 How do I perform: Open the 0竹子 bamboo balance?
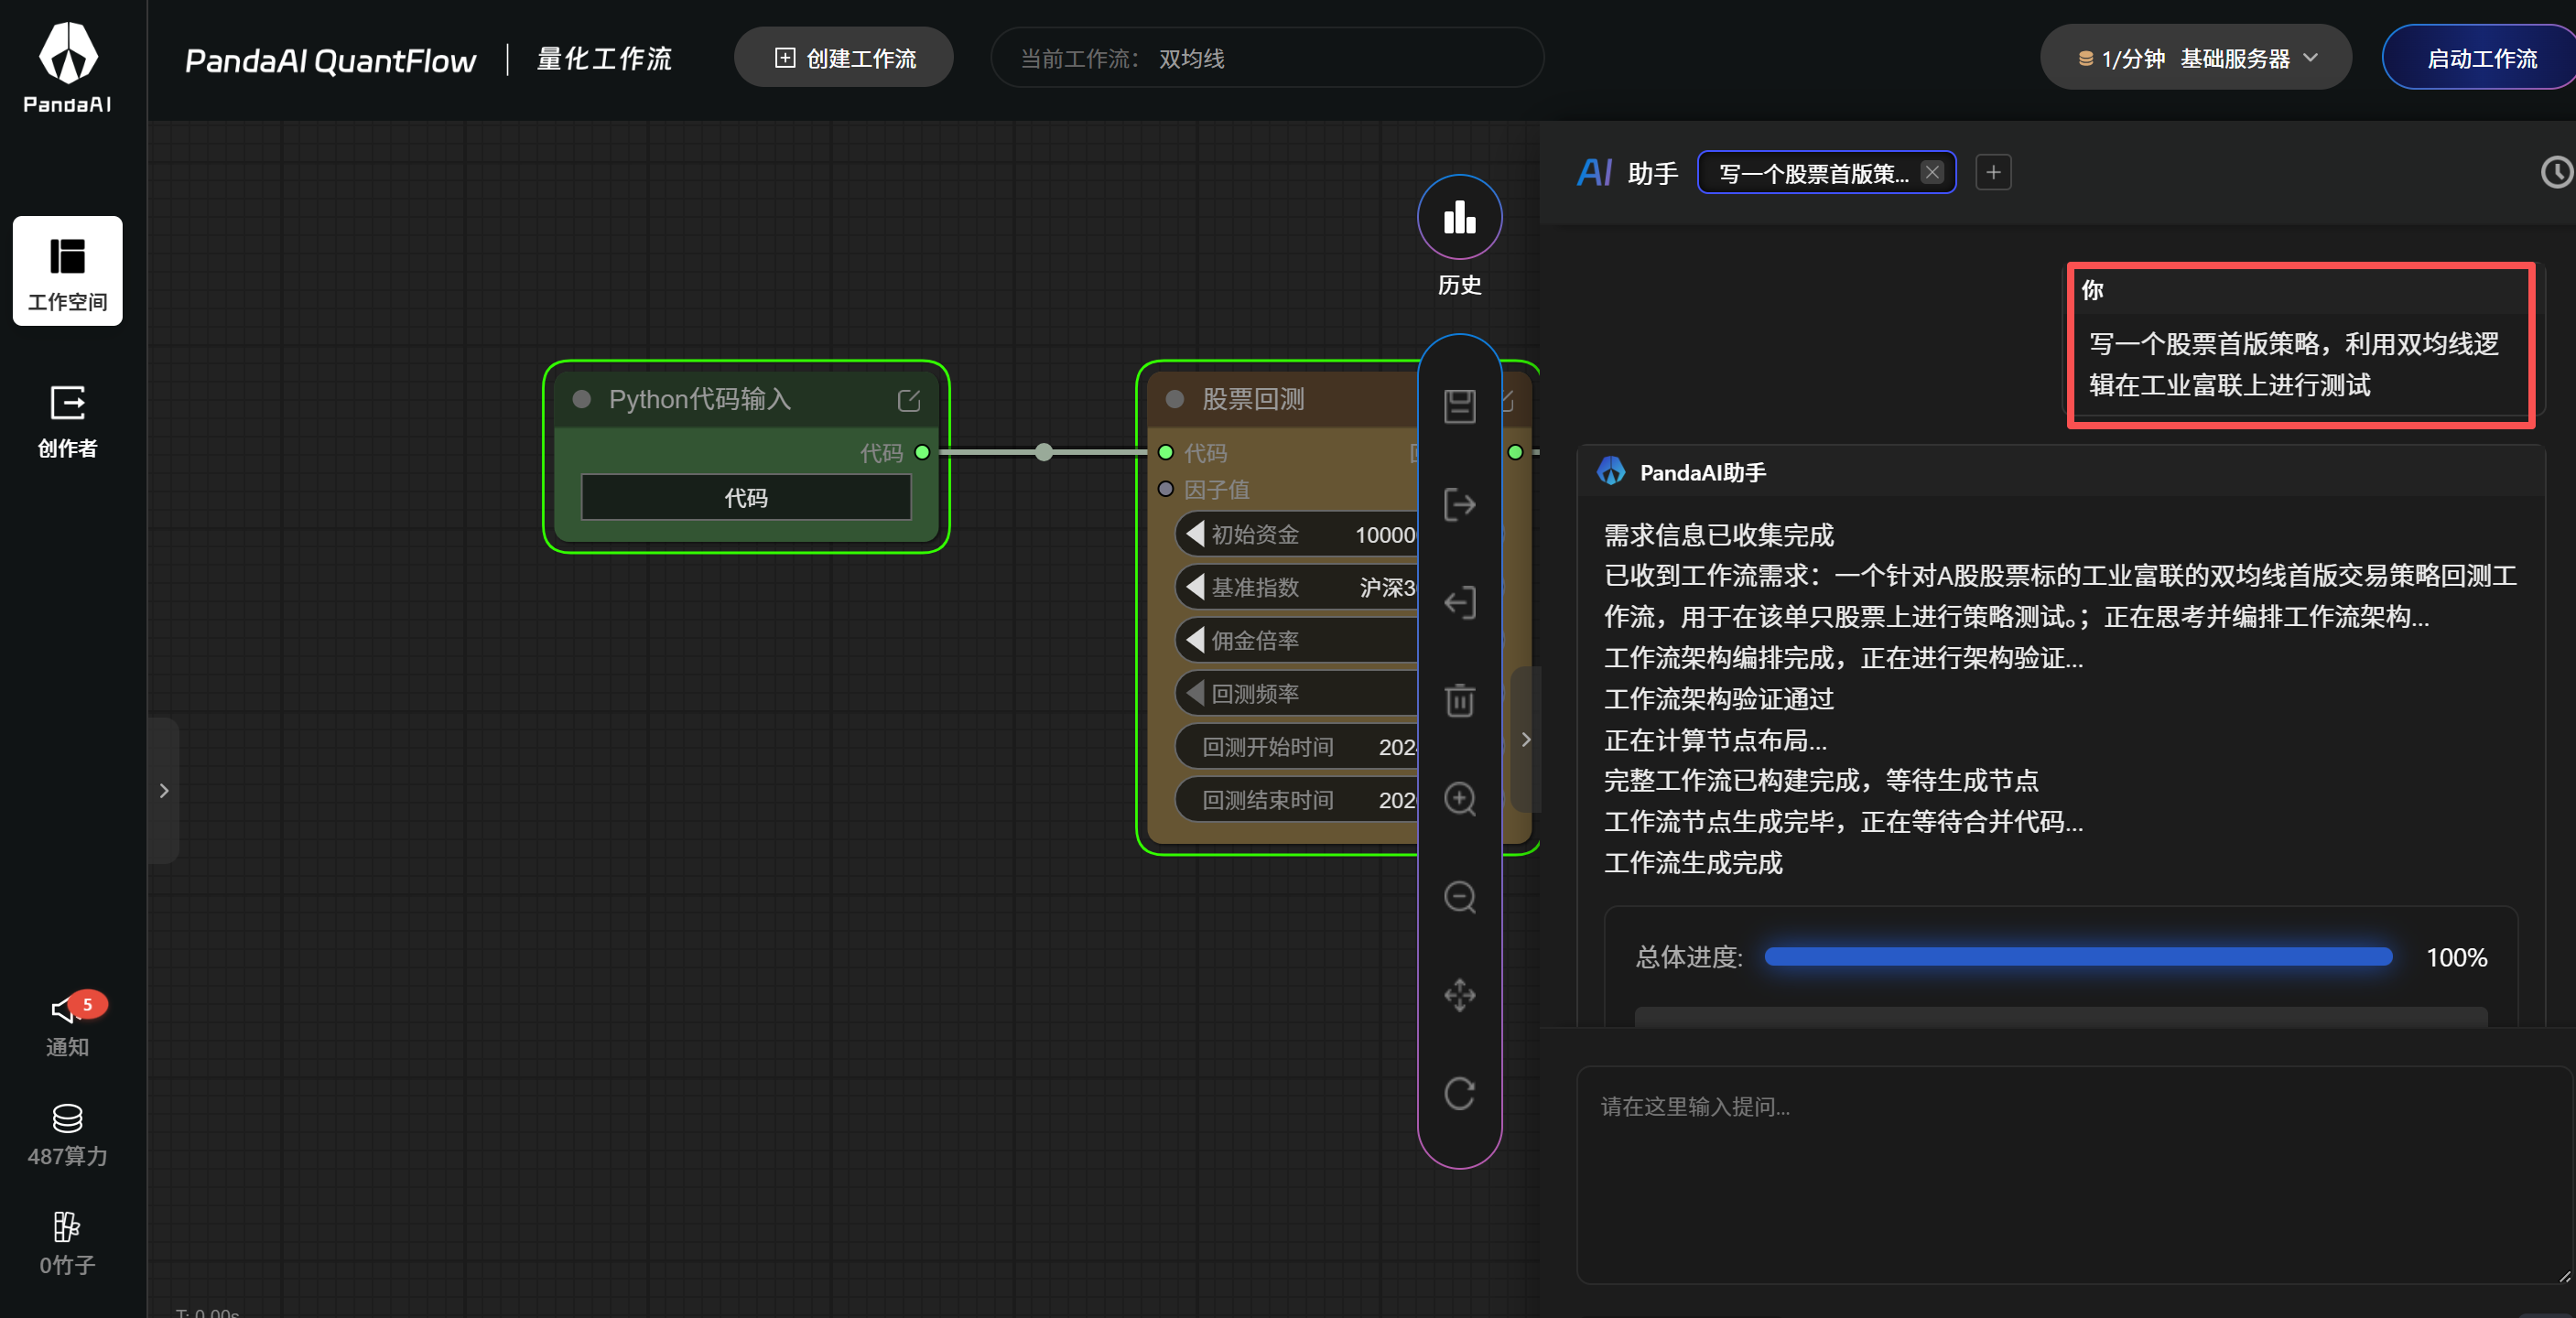[x=68, y=1244]
